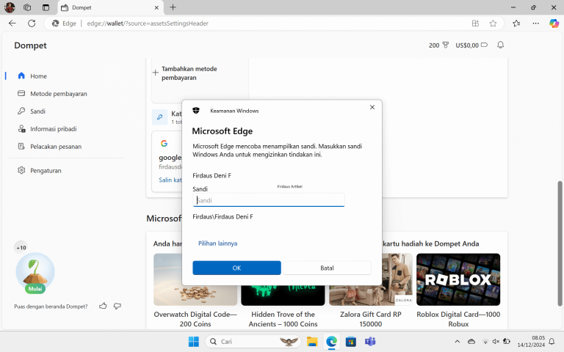Viewport: 564px width, 352px height.
Task: Add this page to favorites star
Action: click(493, 23)
